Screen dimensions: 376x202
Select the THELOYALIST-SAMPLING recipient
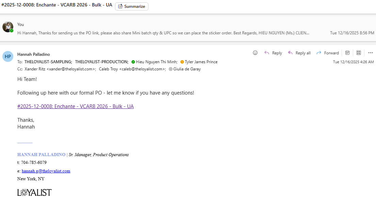click(x=48, y=62)
